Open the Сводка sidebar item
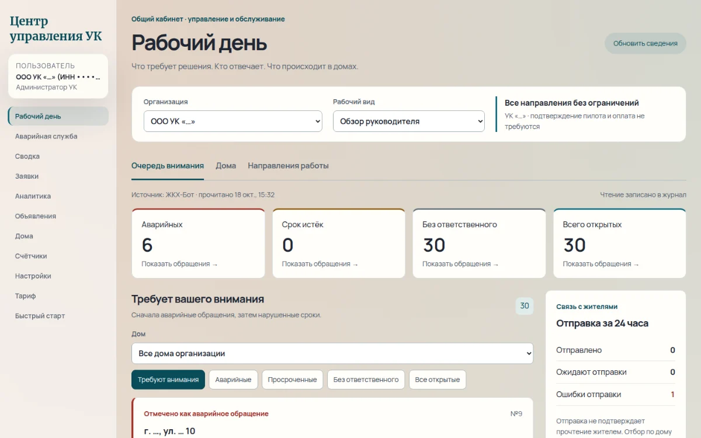 pos(58,156)
